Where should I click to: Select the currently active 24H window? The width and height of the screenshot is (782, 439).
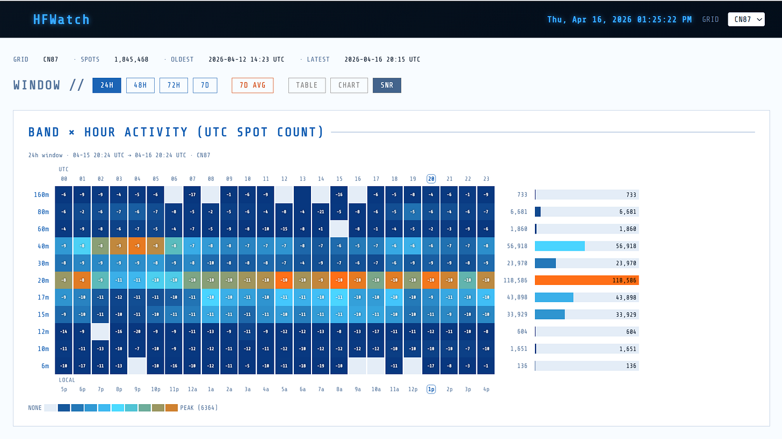(x=106, y=85)
